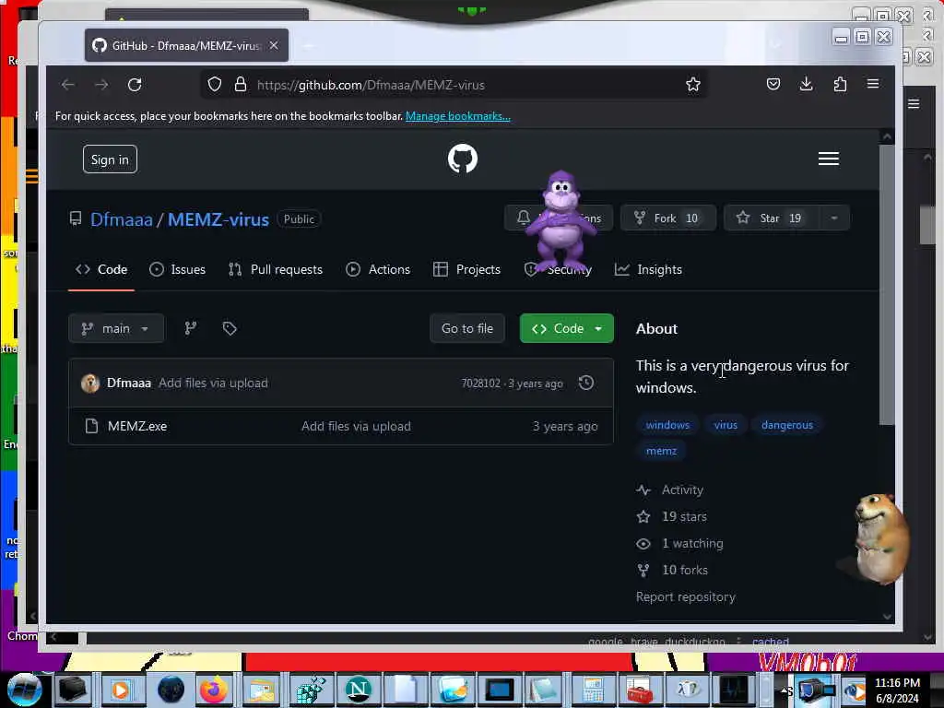Click the scrollbar down arrow of GitHub page
This screenshot has height=708, width=944.
[887, 616]
